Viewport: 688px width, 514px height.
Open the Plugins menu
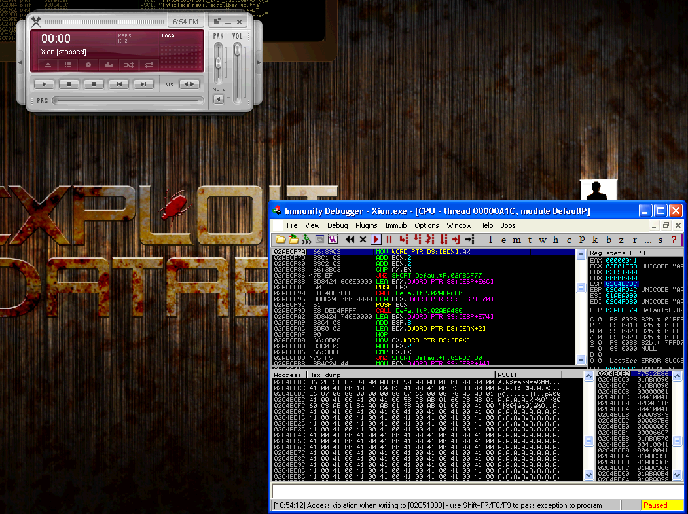[367, 225]
